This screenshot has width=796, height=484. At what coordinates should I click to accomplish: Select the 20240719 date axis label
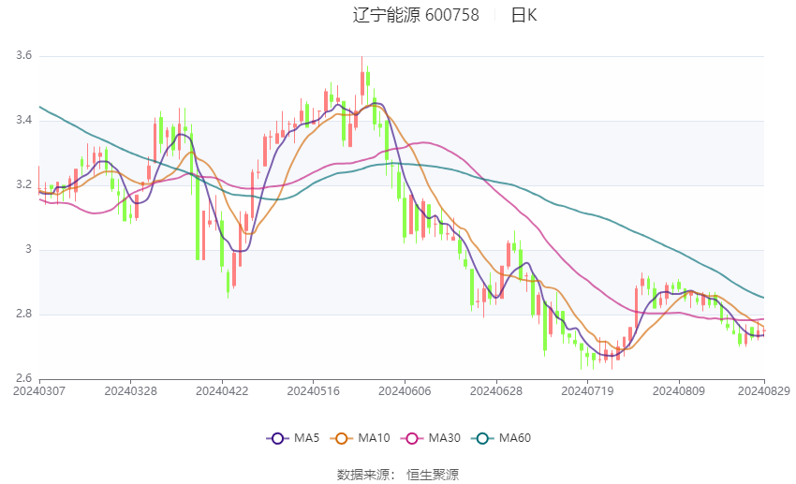pyautogui.click(x=587, y=391)
